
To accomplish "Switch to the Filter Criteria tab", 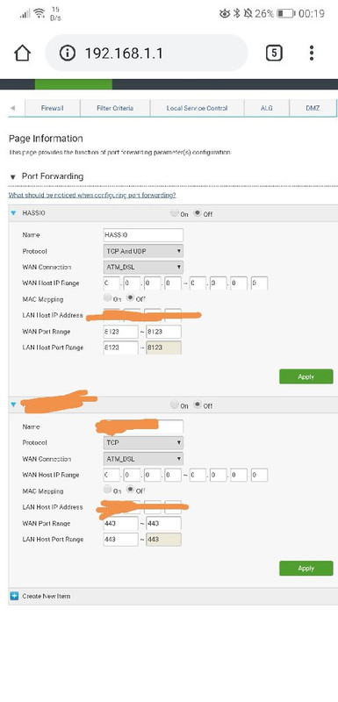I will point(115,108).
